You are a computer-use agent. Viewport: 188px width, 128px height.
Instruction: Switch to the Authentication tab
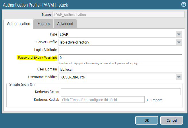coord(18,24)
